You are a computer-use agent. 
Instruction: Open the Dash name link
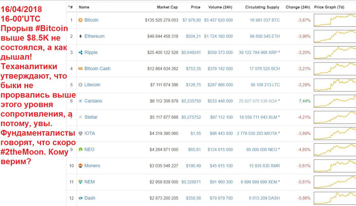coord(90,198)
